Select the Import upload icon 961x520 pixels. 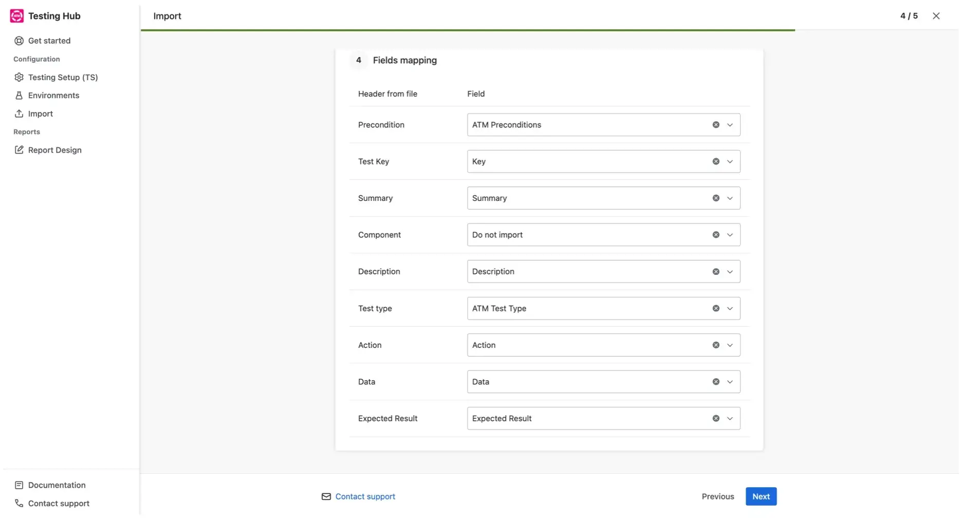coord(19,114)
